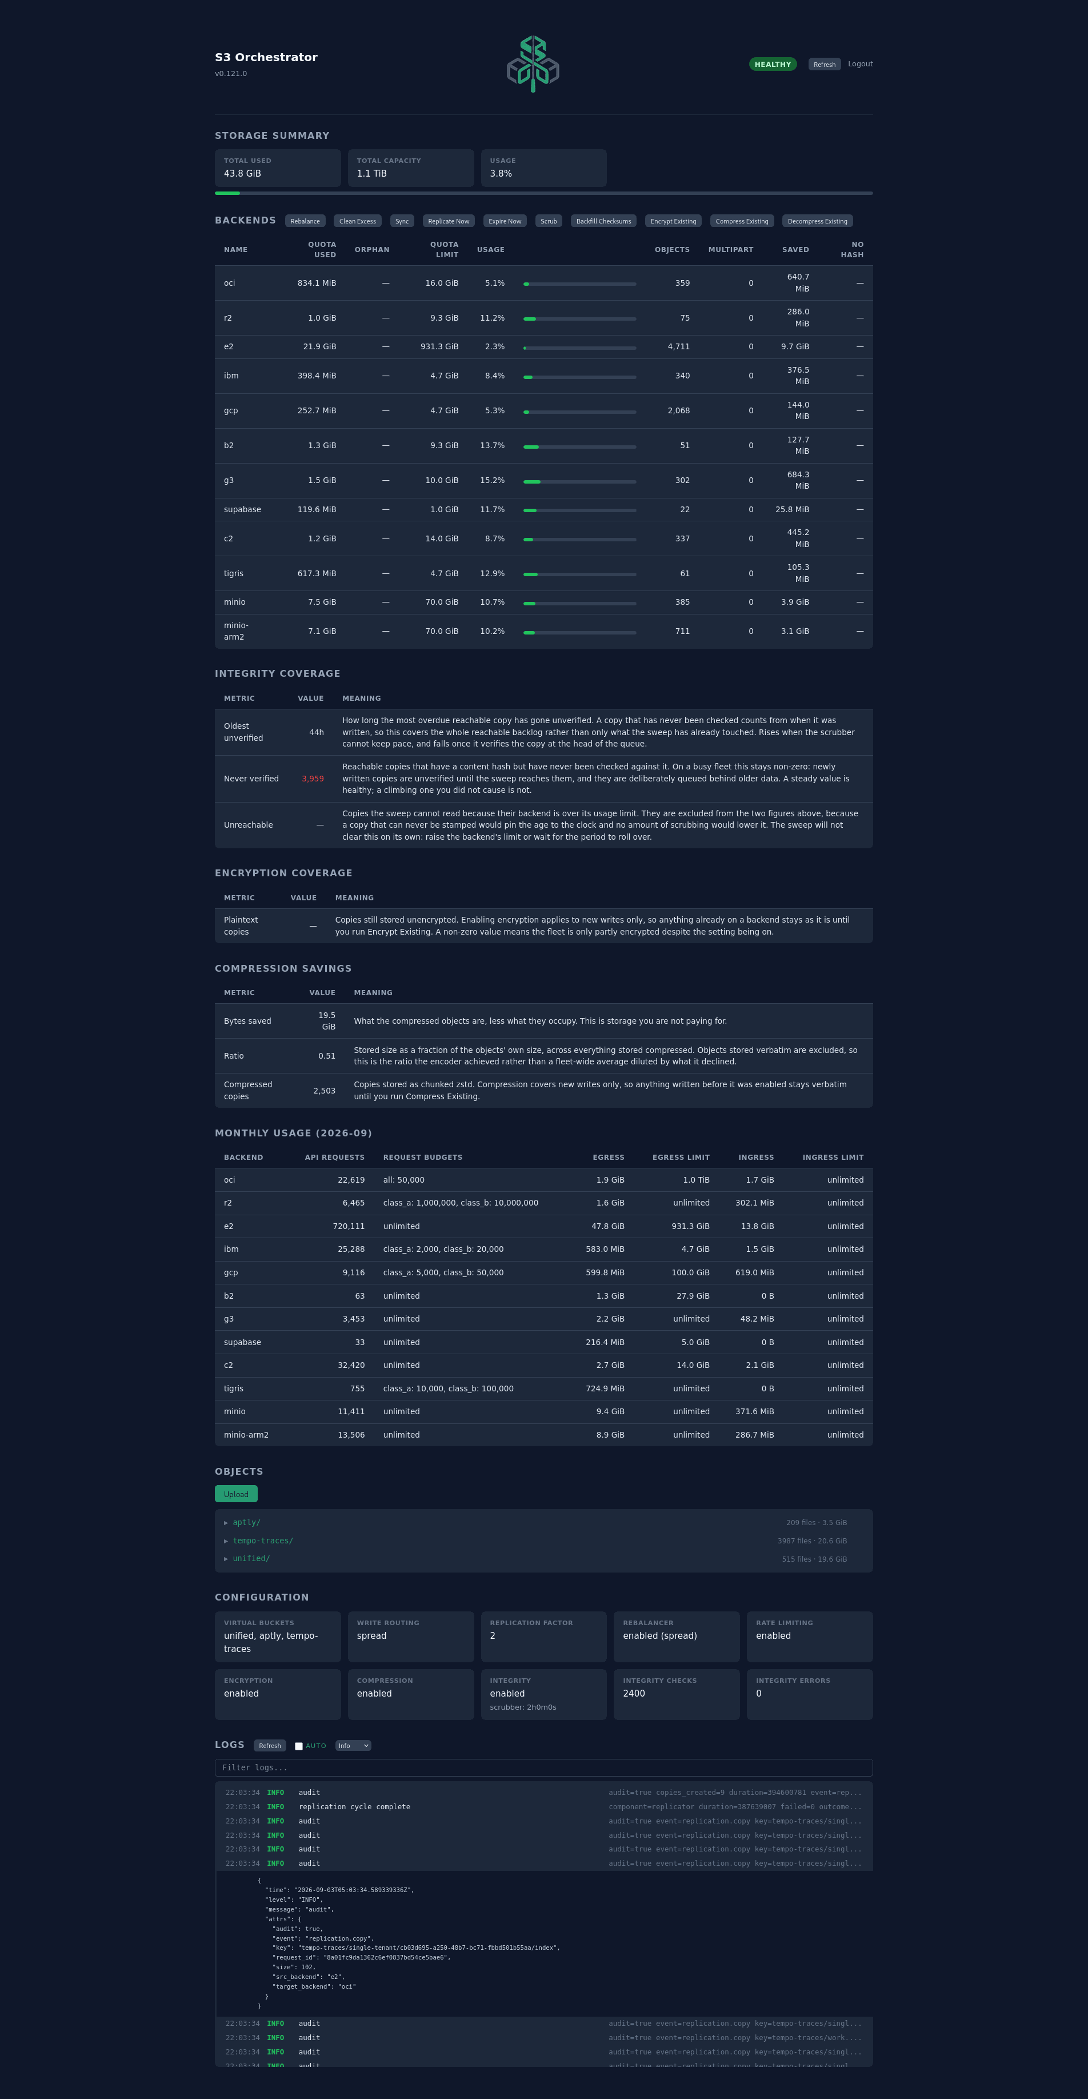Click the REPLICATION FACTOR config card

(543, 1636)
